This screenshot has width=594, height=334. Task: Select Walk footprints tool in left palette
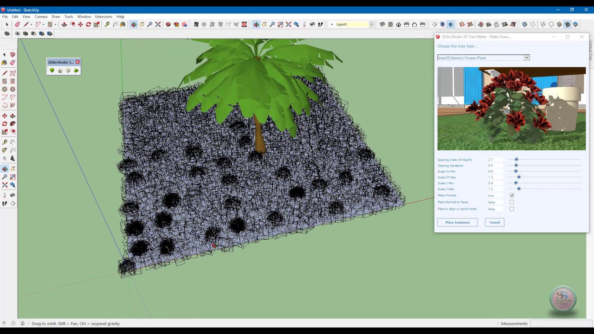(5, 203)
